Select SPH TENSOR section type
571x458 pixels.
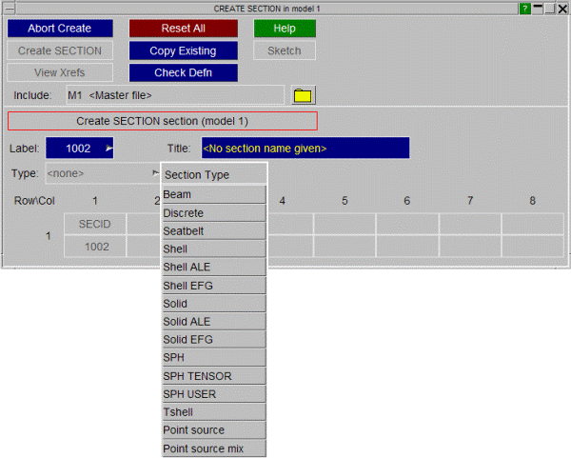[214, 376]
